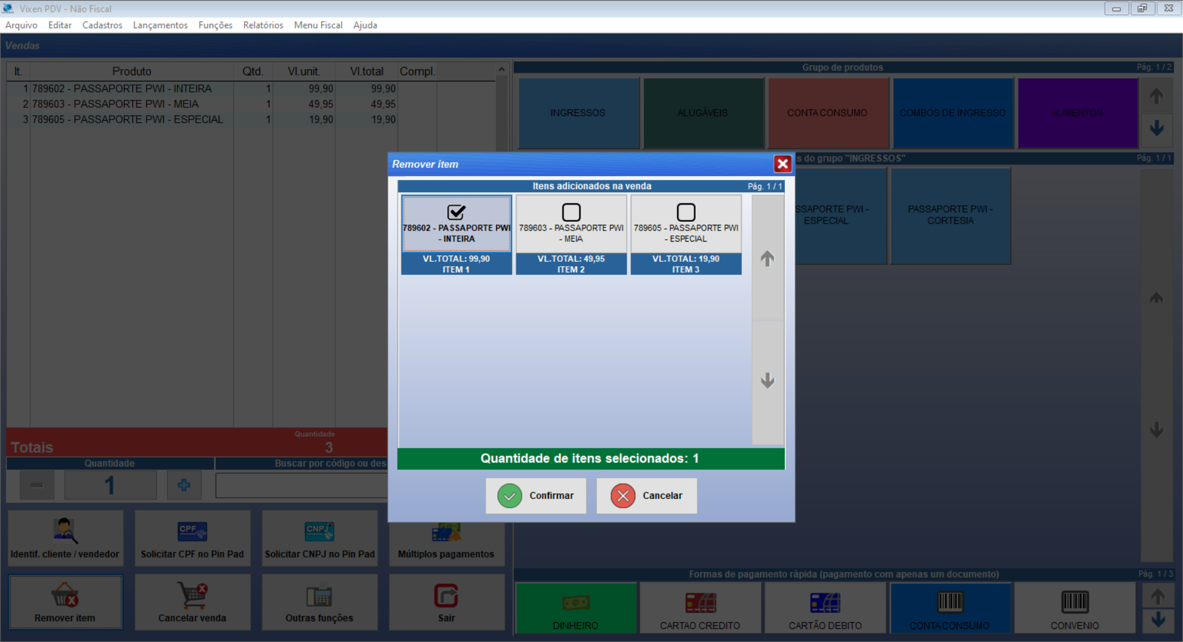Click the Compl. column header
Viewport: 1183px width, 642px height.
(417, 71)
